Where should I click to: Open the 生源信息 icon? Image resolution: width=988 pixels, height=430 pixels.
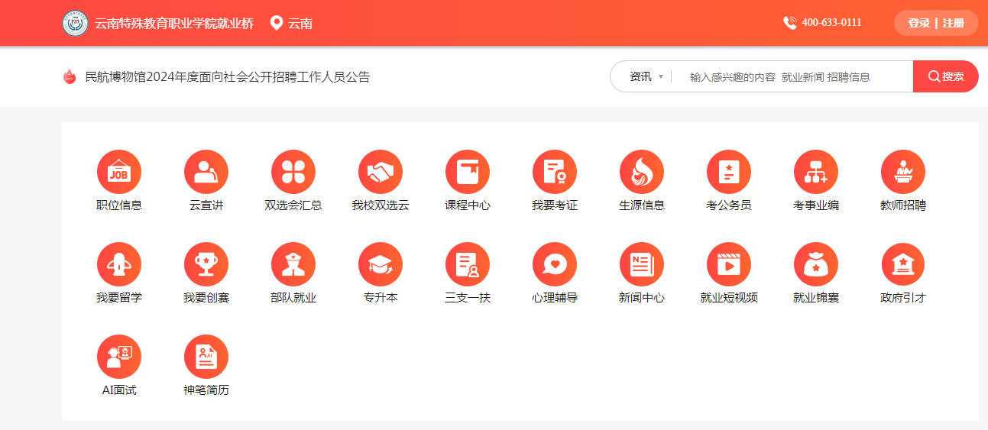641,172
